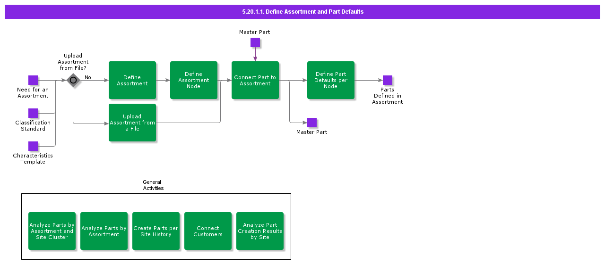Screen dimensions: 605x264
Task: Click the Connect Part to Assortment box
Action: [255, 80]
